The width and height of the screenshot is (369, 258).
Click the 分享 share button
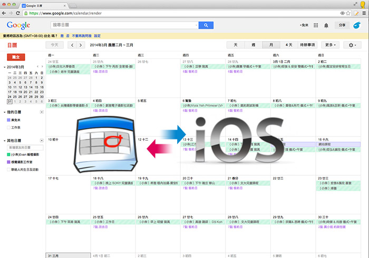(342, 25)
